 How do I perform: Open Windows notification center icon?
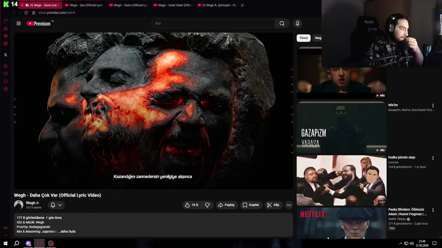coord(434,244)
